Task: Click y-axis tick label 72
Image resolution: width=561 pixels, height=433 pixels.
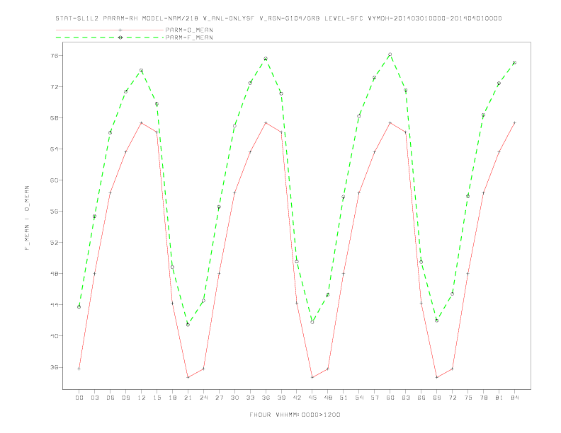Action: pyautogui.click(x=56, y=87)
